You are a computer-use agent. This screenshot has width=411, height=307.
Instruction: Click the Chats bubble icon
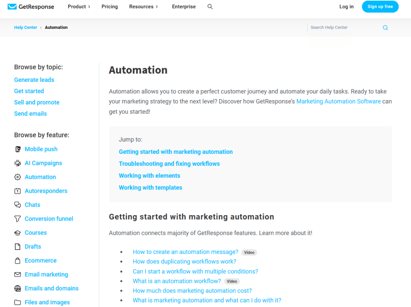[x=18, y=205]
